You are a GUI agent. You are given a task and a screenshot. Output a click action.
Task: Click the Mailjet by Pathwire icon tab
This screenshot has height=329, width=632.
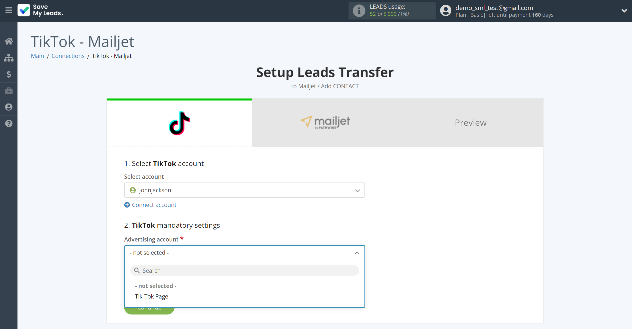coord(325,122)
